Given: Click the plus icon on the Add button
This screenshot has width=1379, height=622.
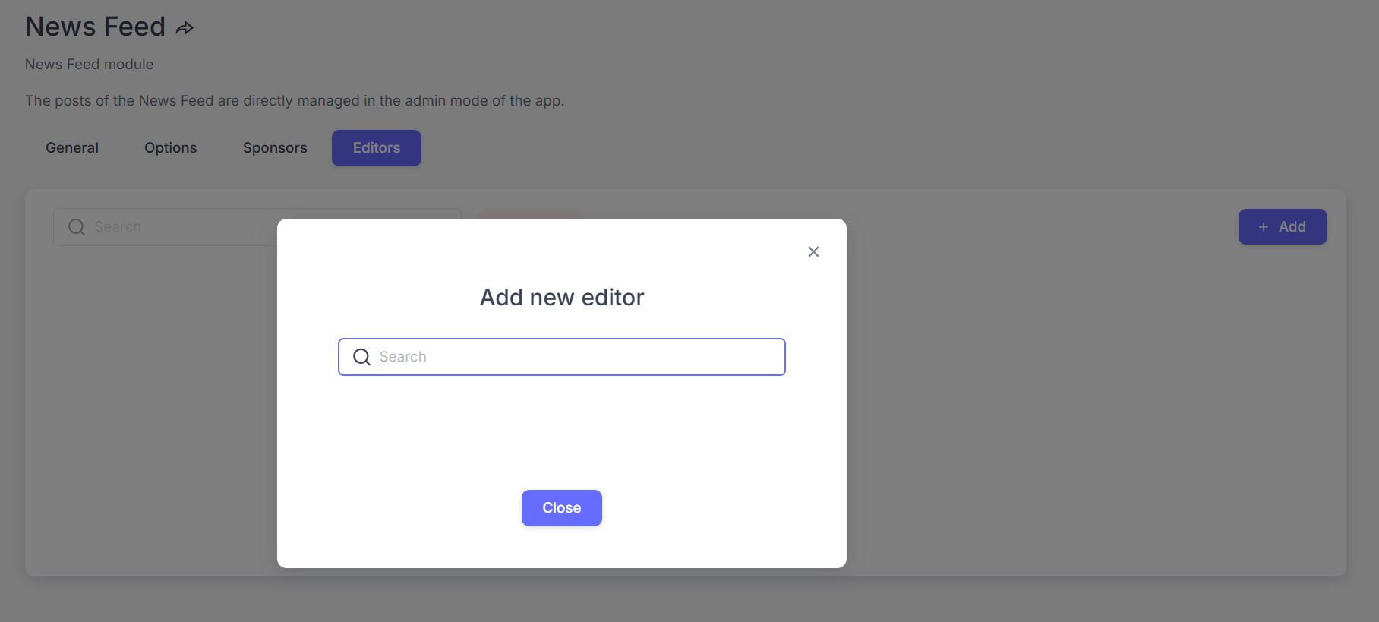Looking at the screenshot, I should tap(1264, 227).
